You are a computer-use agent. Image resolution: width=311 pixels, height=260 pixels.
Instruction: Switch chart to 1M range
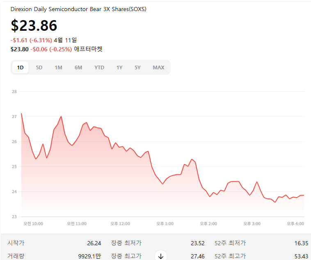click(x=59, y=67)
